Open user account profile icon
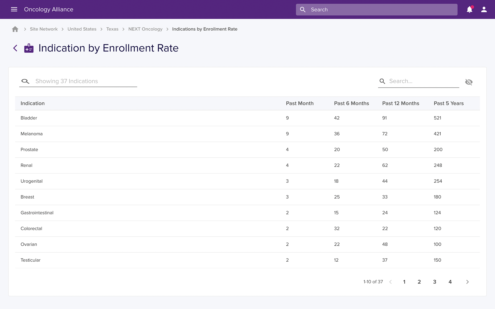The height and width of the screenshot is (309, 495). [x=484, y=10]
